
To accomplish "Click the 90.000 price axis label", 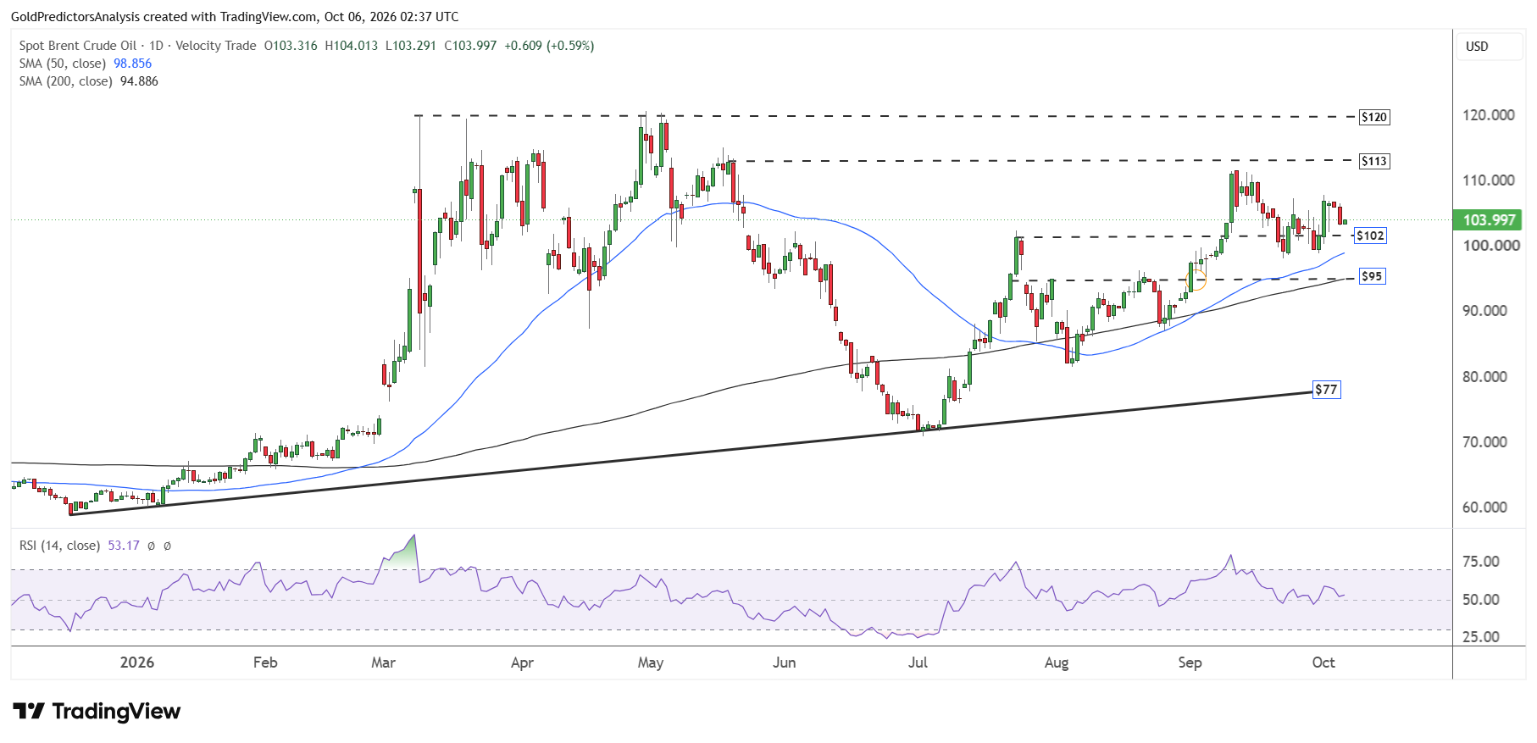I will tap(1484, 311).
